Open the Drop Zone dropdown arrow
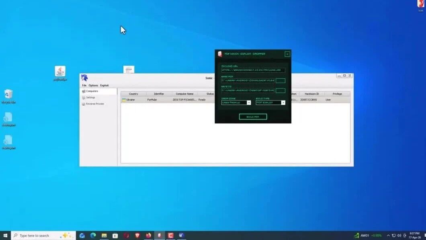This screenshot has width=426, height=240. tap(249, 103)
